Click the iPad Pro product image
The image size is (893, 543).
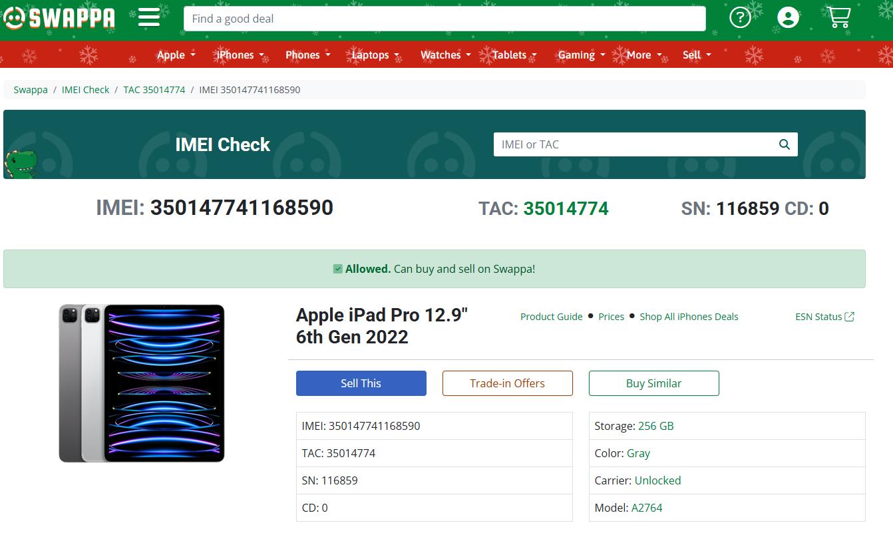(142, 383)
